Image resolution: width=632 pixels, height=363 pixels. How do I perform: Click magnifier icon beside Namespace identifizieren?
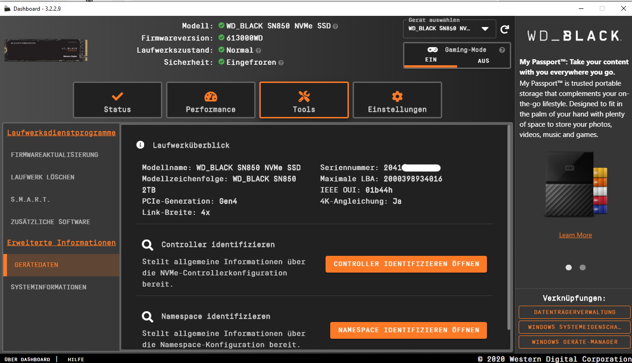[x=147, y=317]
